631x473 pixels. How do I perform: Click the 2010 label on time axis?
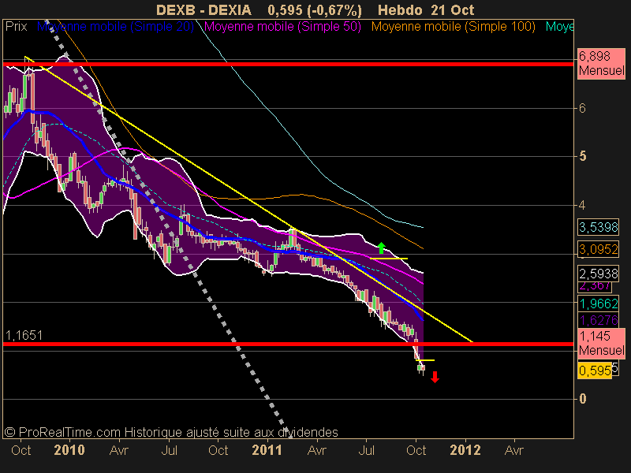69,450
